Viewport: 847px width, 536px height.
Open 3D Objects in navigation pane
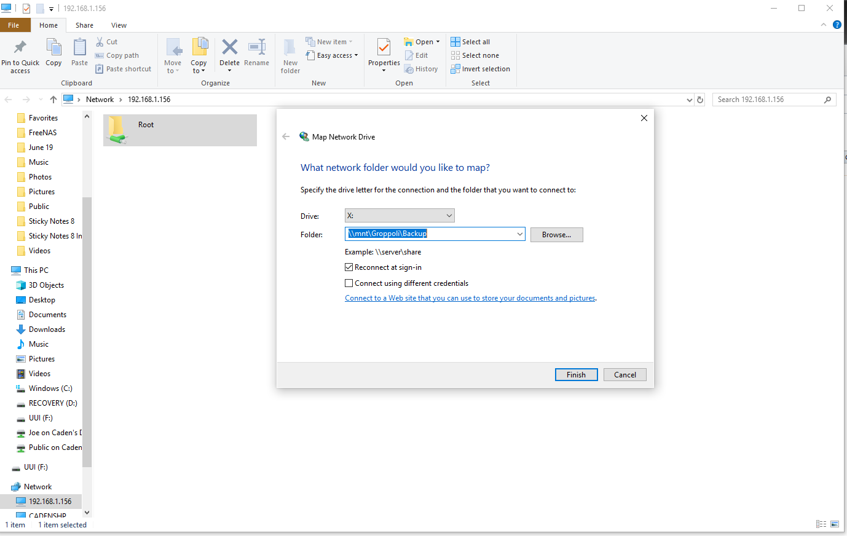pyautogui.click(x=46, y=285)
